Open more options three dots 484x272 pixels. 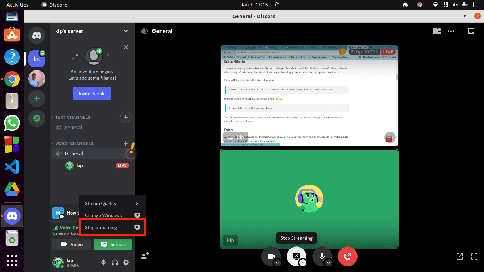[451, 31]
